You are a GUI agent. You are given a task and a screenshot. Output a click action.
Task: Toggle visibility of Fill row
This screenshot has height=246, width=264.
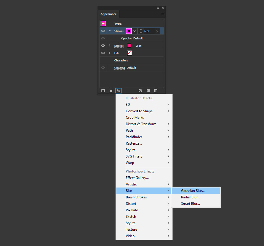point(103,53)
